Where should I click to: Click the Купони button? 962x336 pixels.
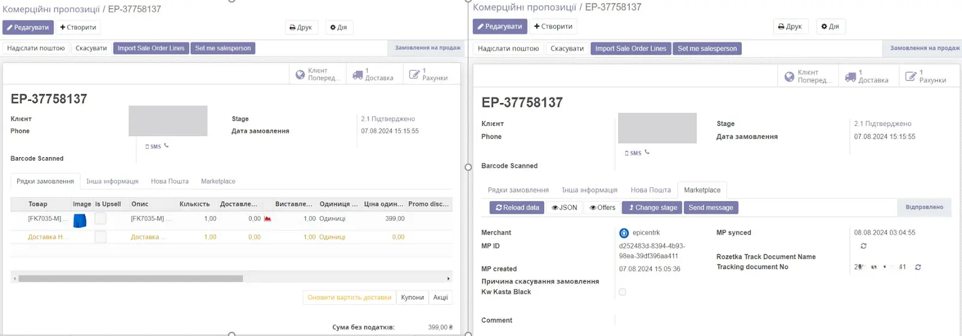tap(412, 298)
